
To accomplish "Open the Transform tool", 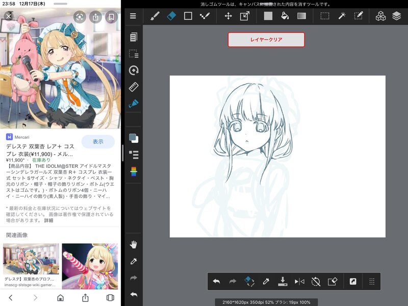I will pyautogui.click(x=245, y=16).
